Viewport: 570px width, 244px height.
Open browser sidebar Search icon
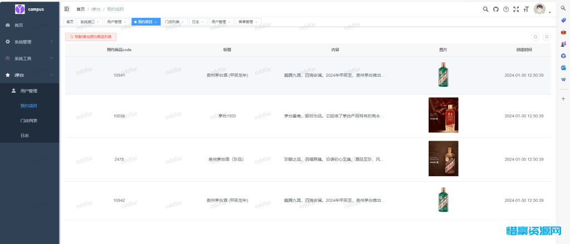point(563,8)
